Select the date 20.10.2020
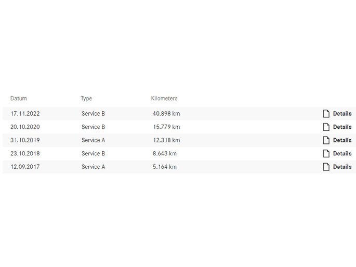 (25, 127)
